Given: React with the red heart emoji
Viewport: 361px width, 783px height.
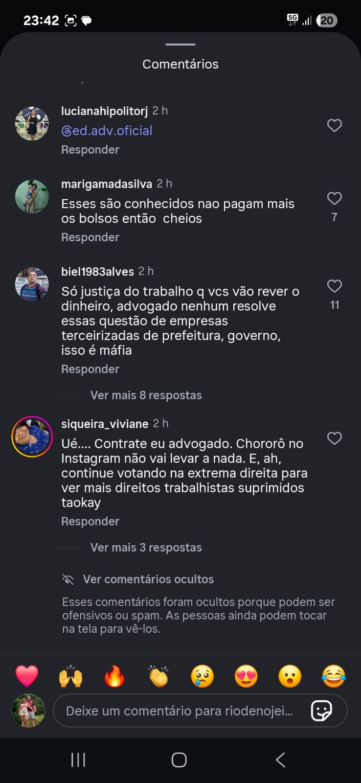Looking at the screenshot, I should coord(27,676).
